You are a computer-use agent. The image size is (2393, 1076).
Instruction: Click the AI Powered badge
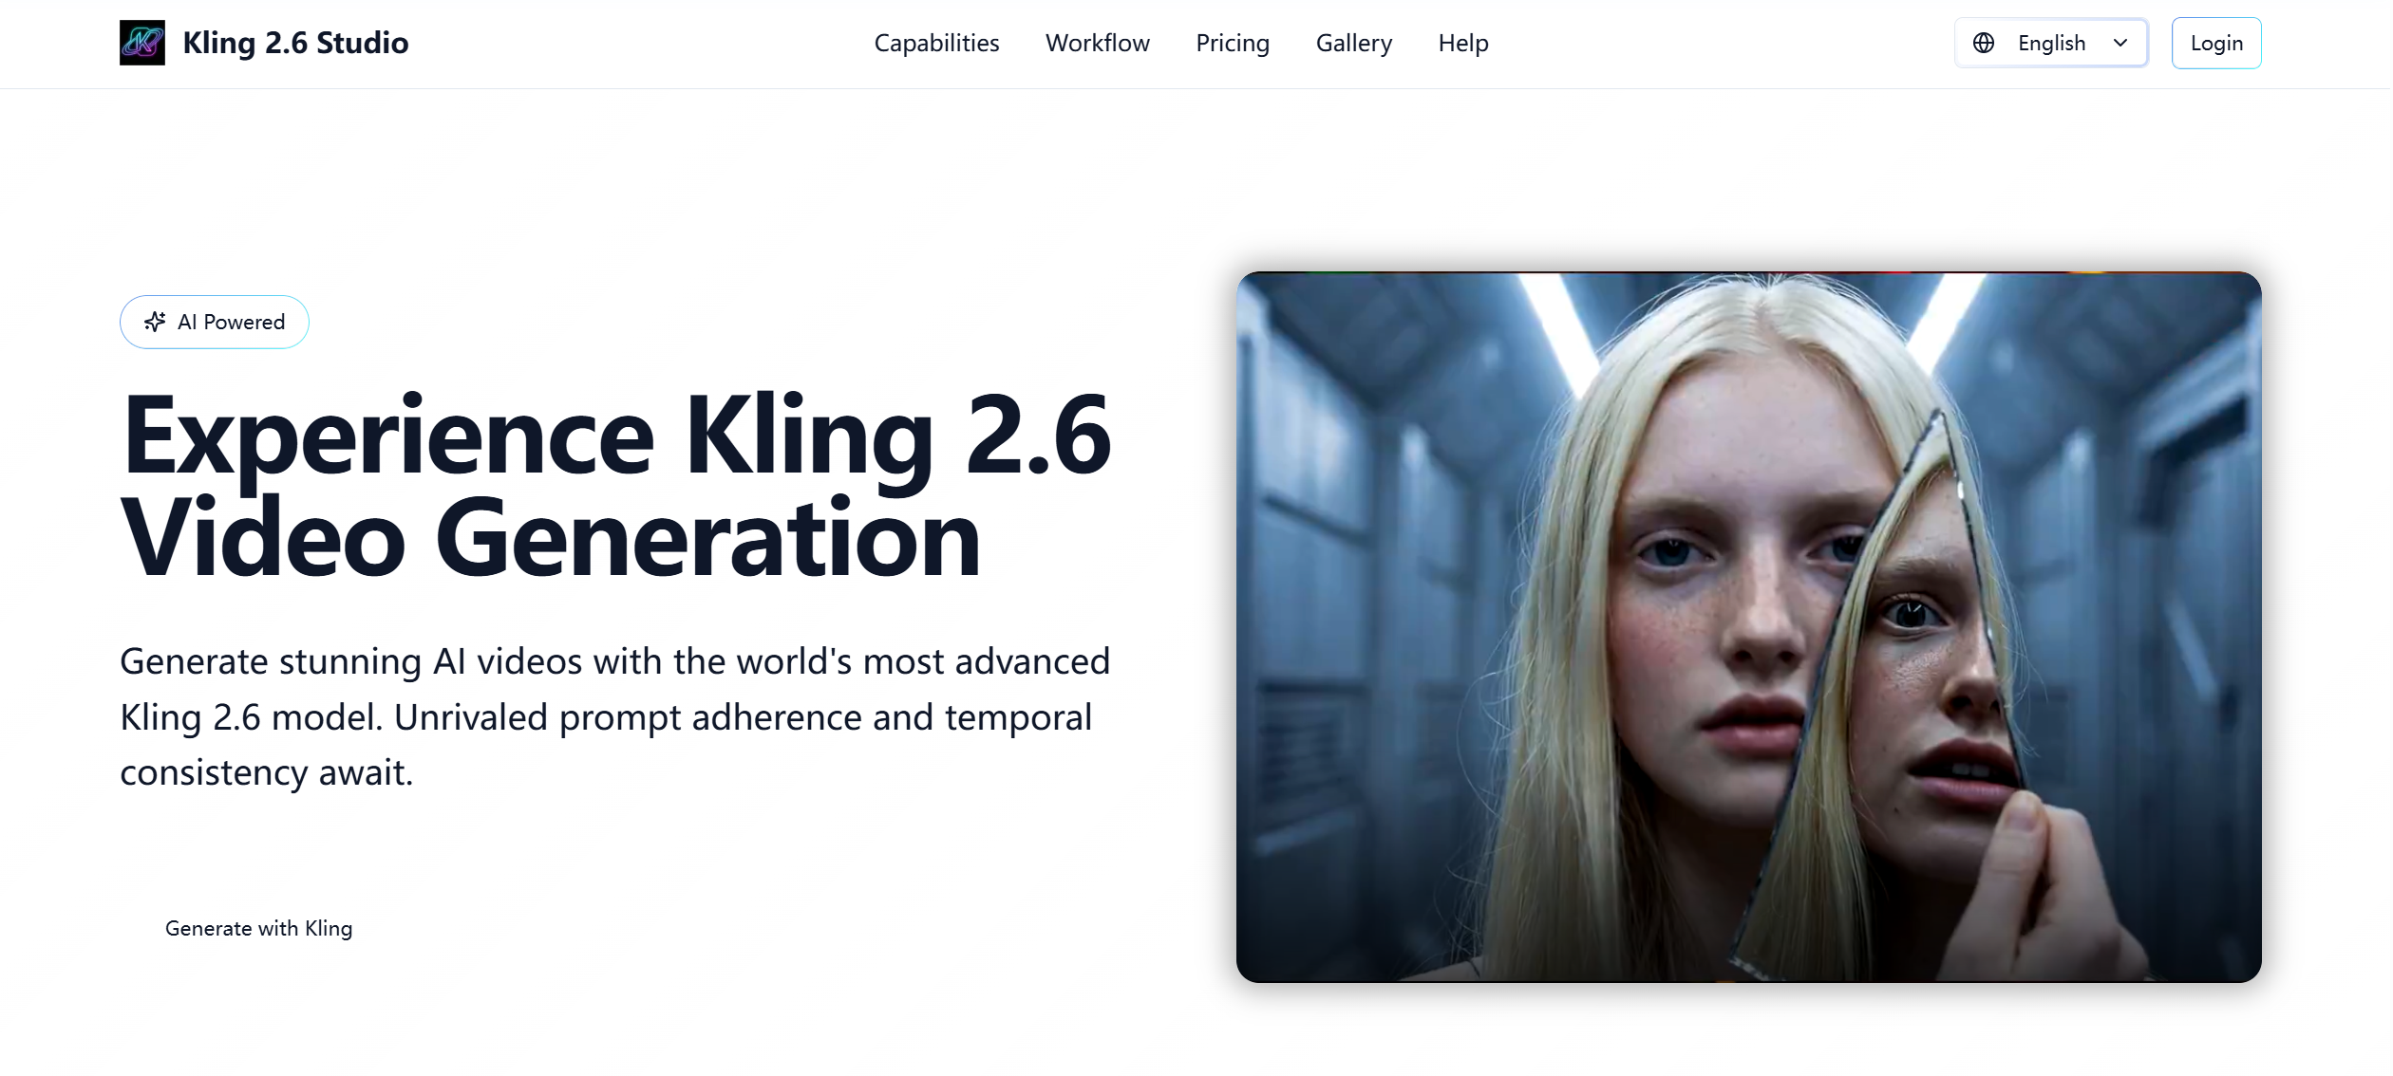[x=215, y=322]
